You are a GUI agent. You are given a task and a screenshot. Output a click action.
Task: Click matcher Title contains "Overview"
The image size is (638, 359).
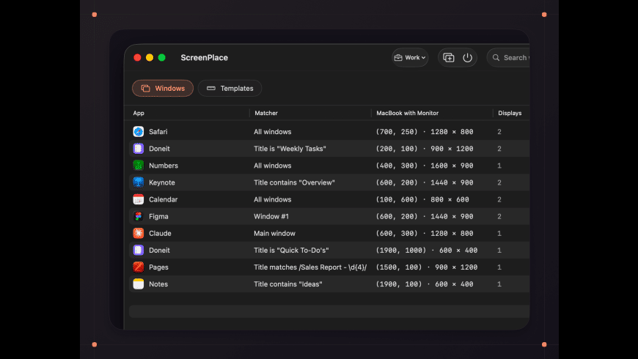294,182
